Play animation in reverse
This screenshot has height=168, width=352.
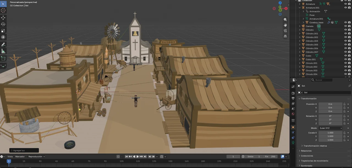tap(134, 156)
